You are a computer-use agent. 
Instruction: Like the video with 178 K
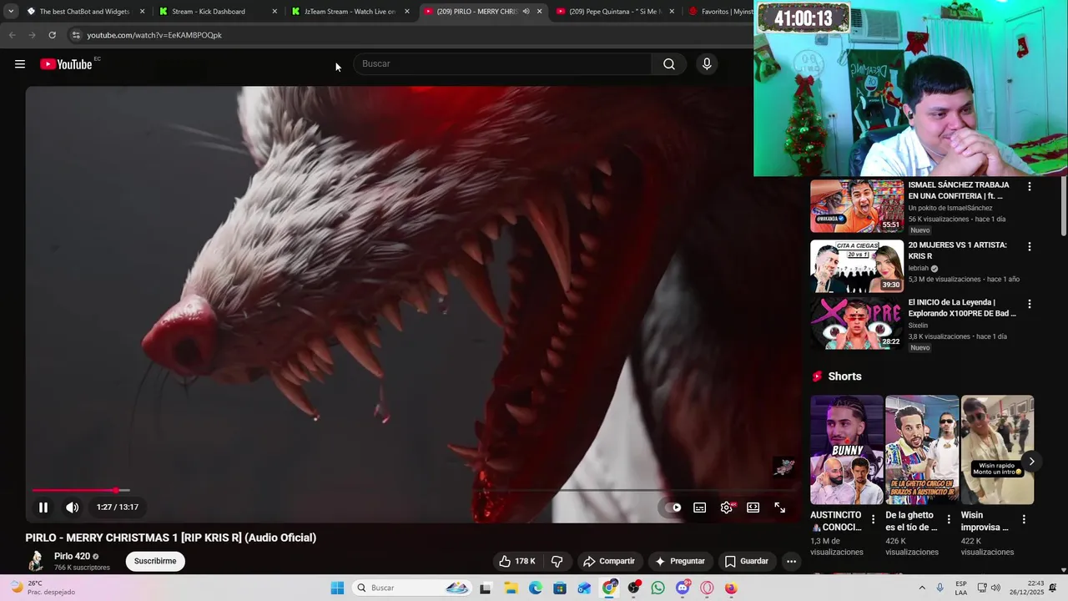click(x=516, y=561)
